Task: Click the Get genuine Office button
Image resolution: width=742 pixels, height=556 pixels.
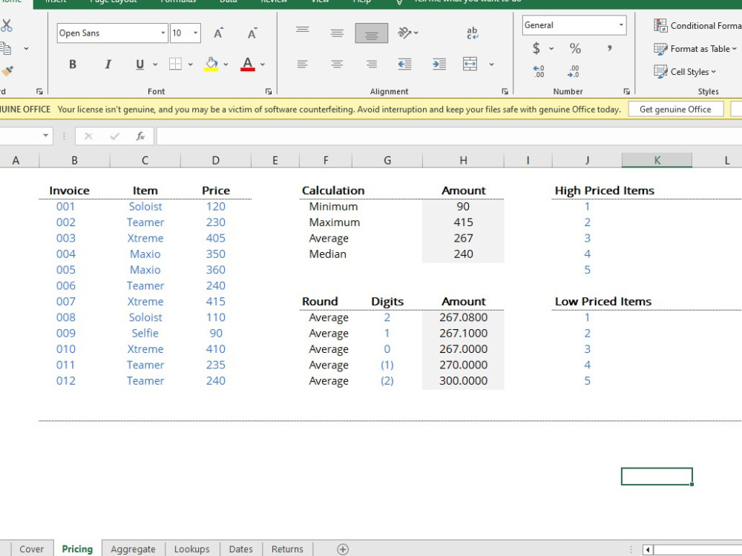Action: click(675, 109)
